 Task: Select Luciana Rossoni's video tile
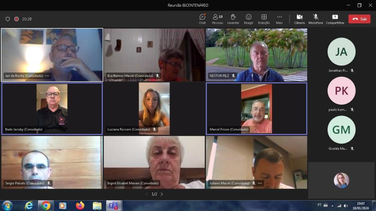pyautogui.click(x=154, y=108)
